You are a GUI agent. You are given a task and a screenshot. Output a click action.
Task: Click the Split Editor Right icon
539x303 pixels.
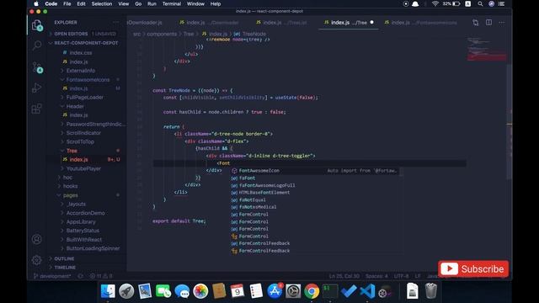(488, 23)
